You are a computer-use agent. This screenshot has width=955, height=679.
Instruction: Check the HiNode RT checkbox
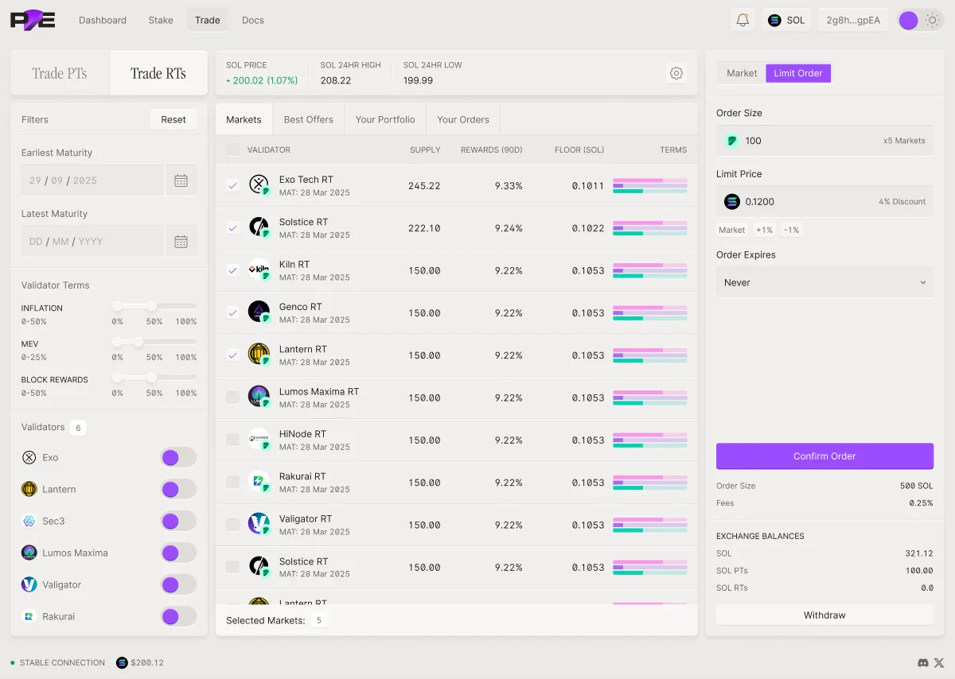coord(232,440)
